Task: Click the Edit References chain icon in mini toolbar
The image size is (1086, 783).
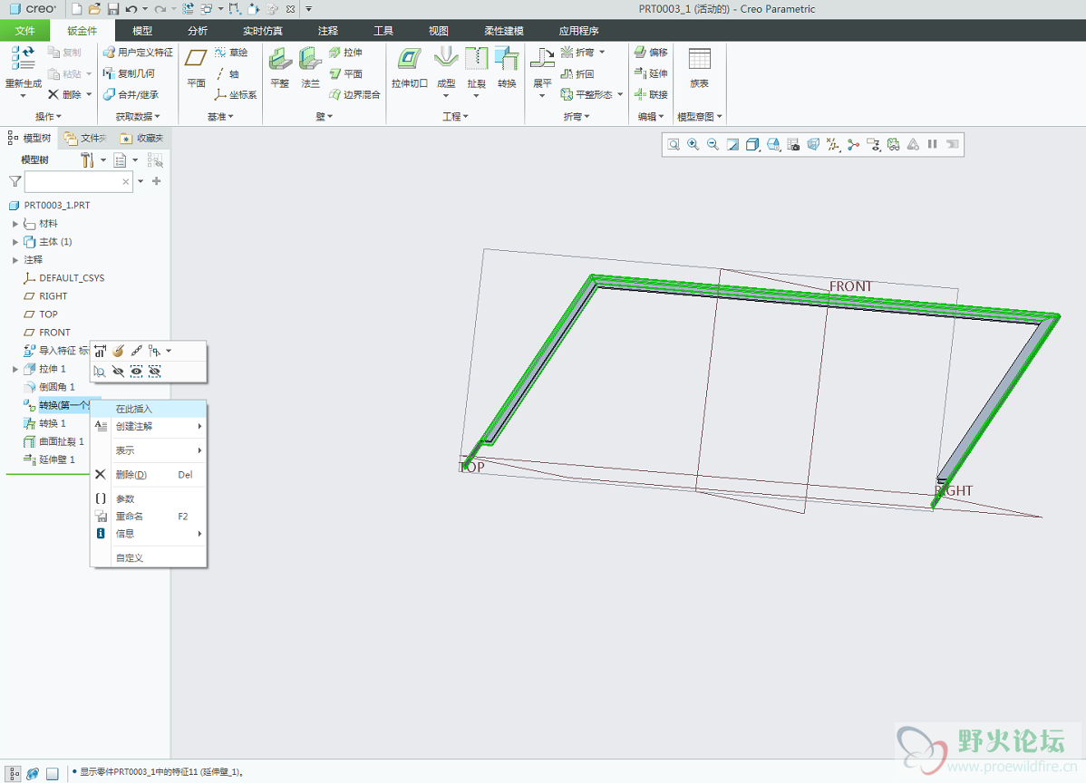Action: pos(137,351)
